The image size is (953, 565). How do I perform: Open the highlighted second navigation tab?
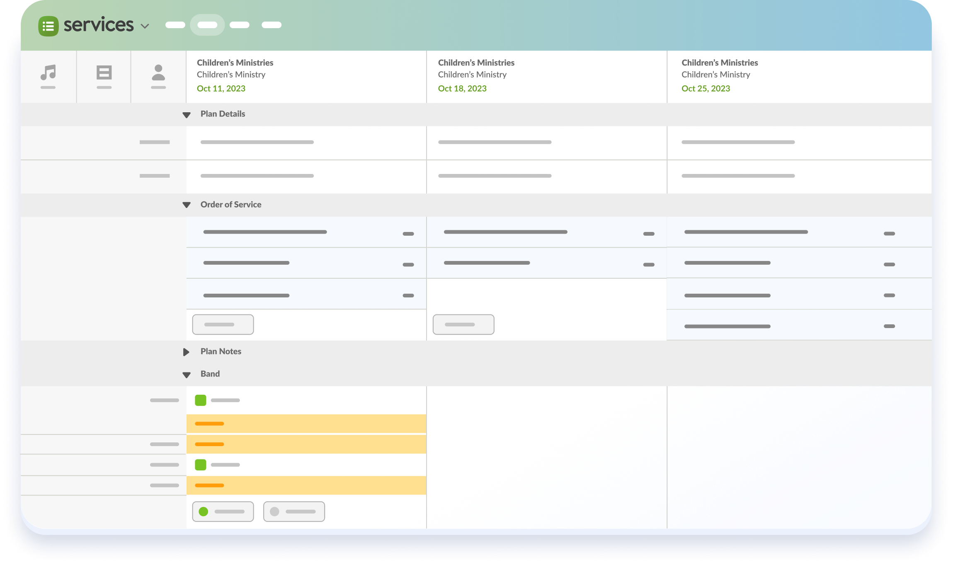click(x=207, y=25)
